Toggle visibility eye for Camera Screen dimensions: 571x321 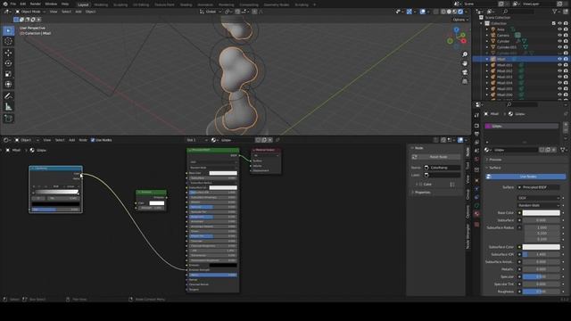[559, 36]
